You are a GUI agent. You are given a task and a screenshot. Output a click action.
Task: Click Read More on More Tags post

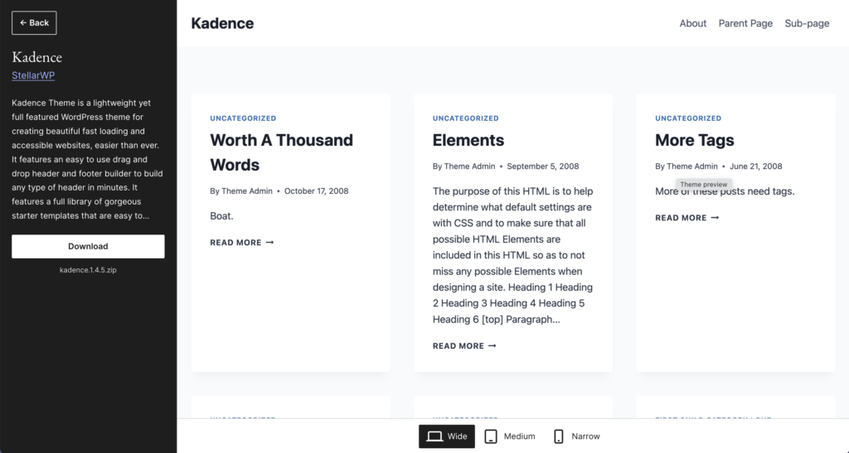coord(686,218)
